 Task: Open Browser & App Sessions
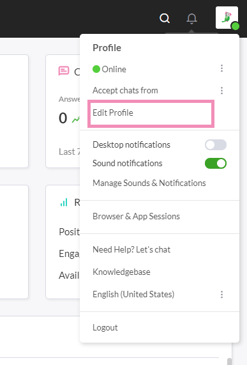point(136,217)
